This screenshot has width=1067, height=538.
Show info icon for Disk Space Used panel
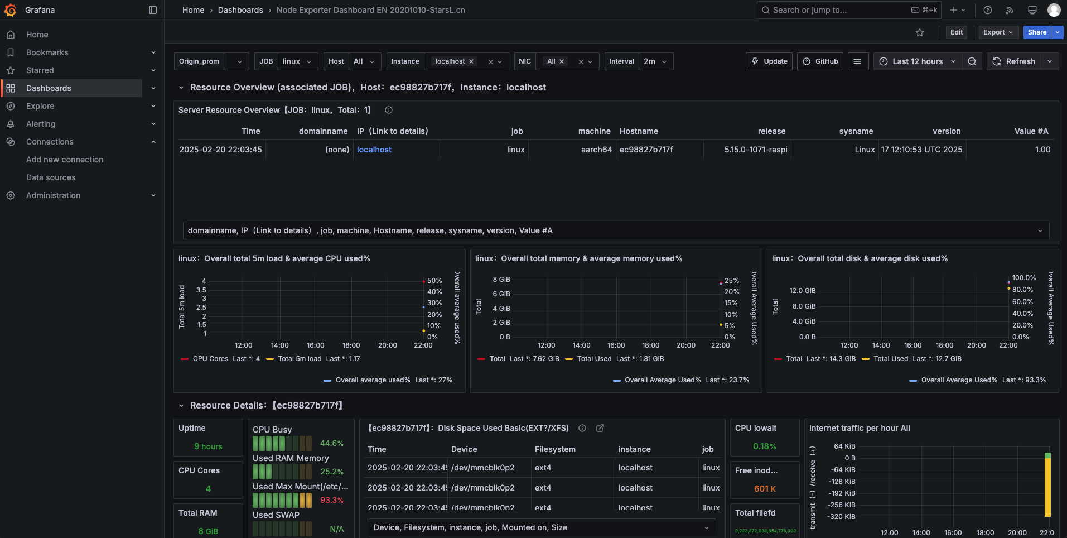coord(582,428)
